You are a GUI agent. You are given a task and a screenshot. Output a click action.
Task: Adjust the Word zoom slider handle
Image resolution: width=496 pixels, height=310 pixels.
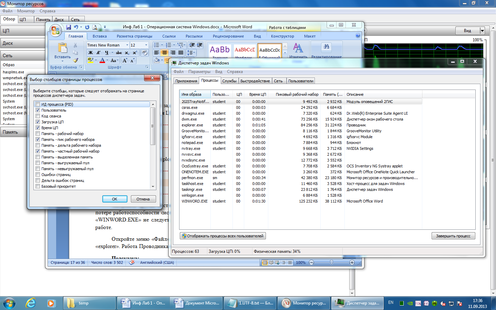pos(331,262)
